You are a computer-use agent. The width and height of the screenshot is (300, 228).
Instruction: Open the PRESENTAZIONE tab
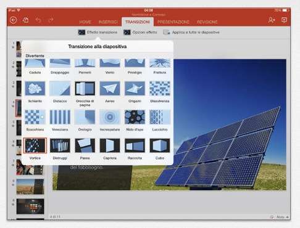tap(173, 22)
